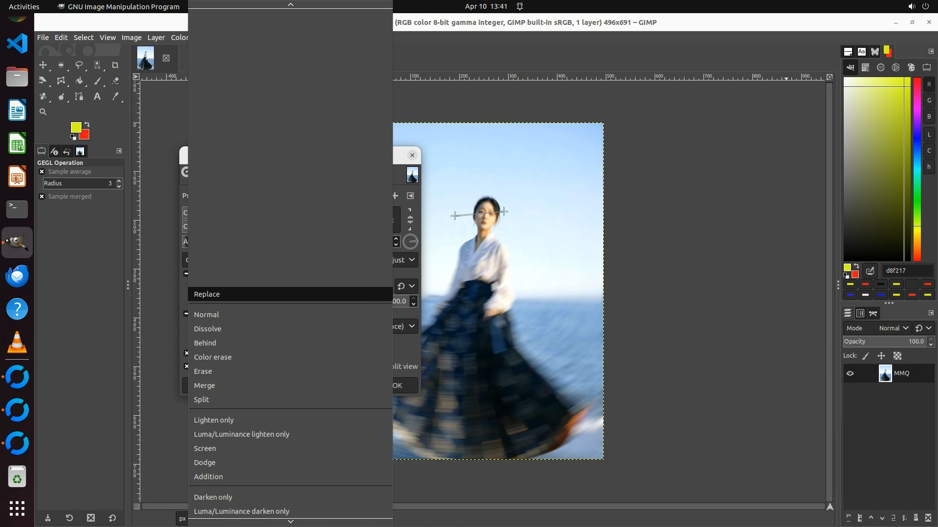
Task: Choose Screen blend mode from list
Action: [x=205, y=448]
